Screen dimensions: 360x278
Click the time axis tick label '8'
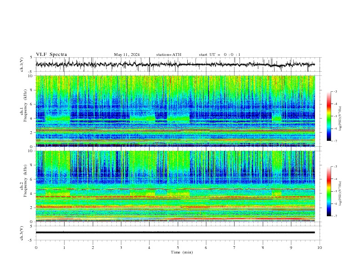click(x=263, y=248)
